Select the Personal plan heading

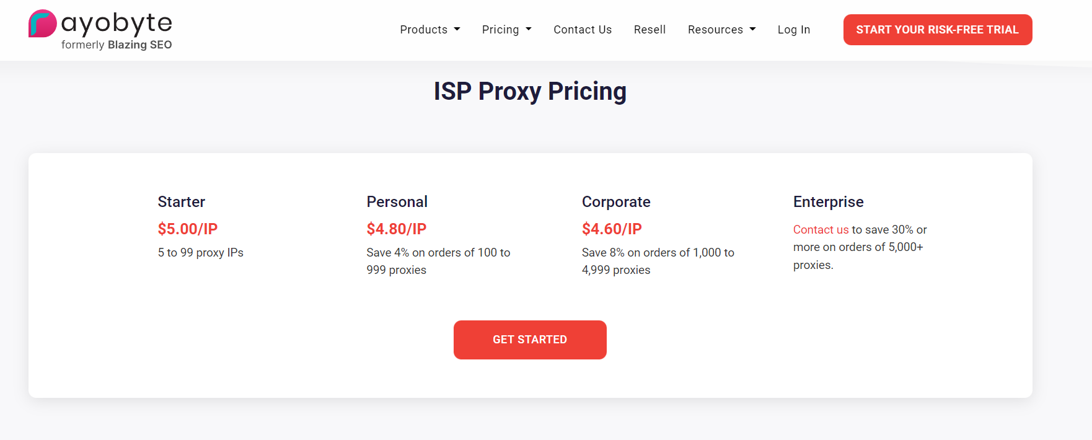coord(397,202)
